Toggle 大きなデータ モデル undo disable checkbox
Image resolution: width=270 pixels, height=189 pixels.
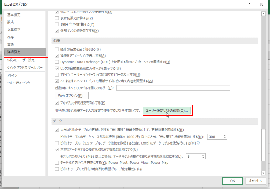tap(57, 149)
